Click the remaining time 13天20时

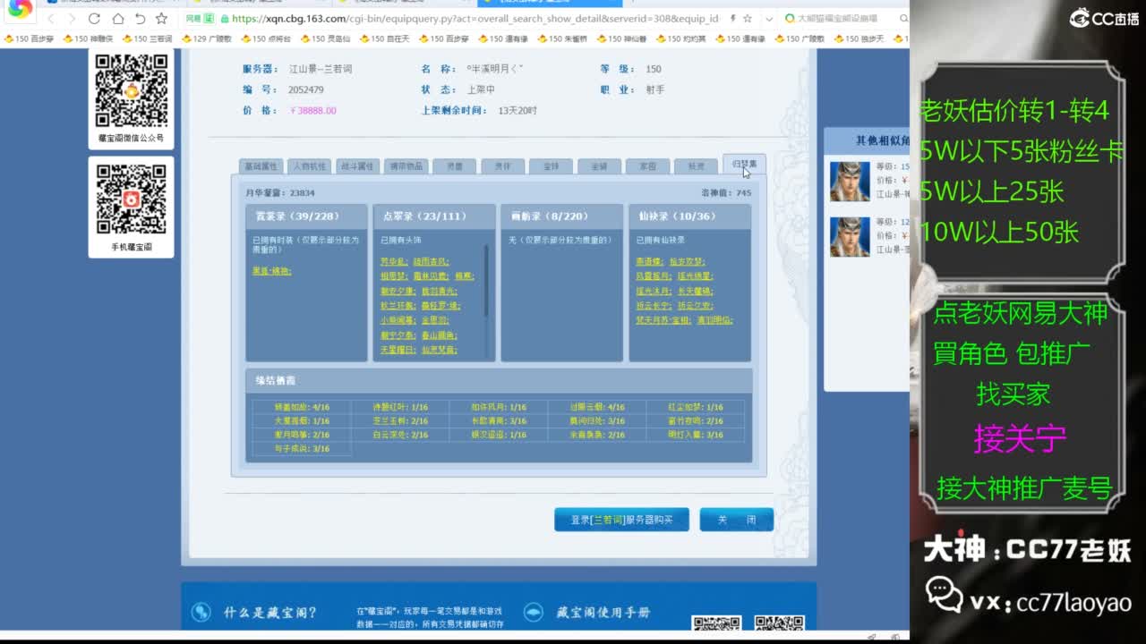(517, 111)
